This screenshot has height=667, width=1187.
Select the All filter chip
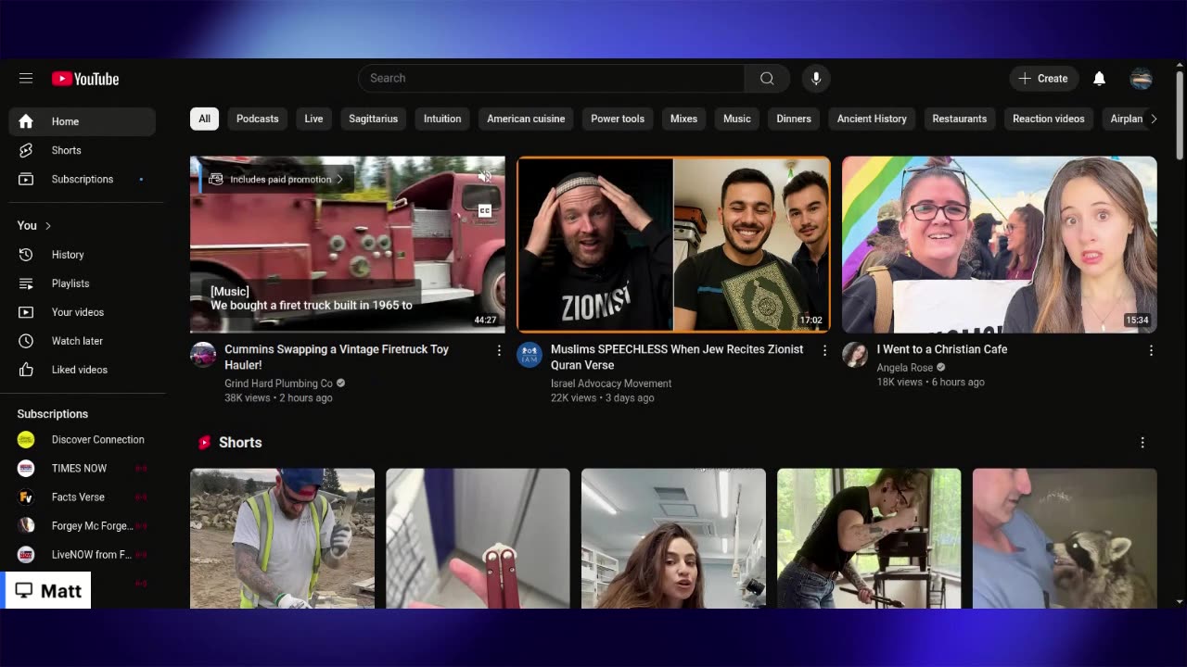coord(204,119)
